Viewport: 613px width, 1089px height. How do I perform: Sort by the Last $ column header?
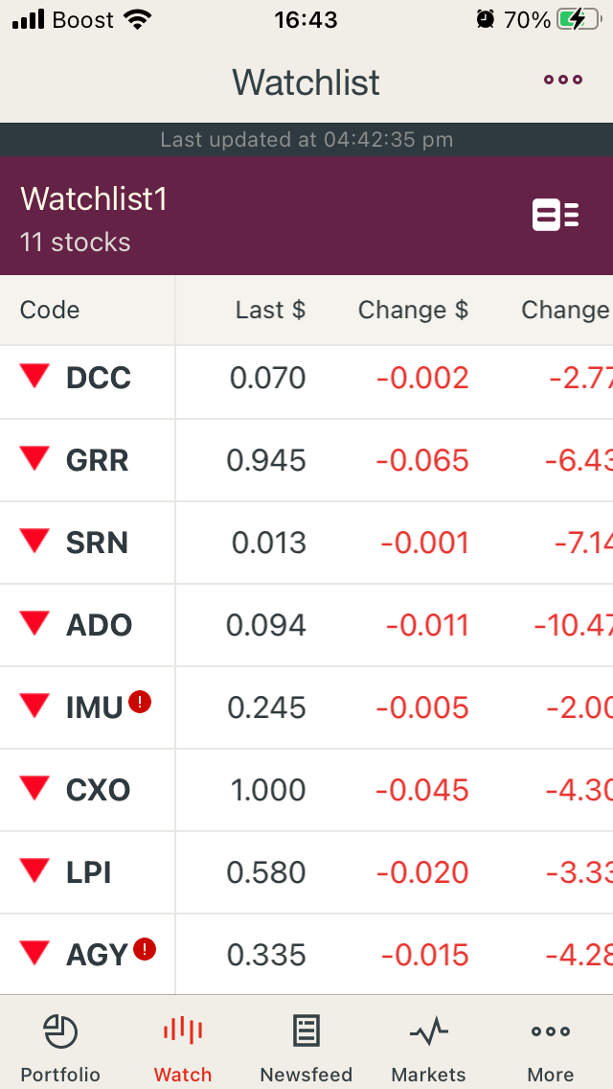coord(270,310)
